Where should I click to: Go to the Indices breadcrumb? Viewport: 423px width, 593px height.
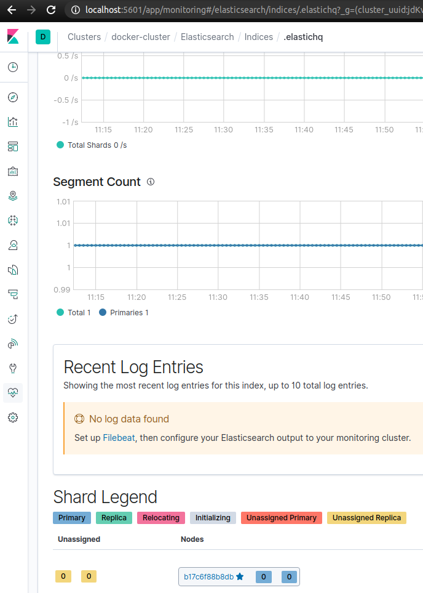[x=259, y=37]
